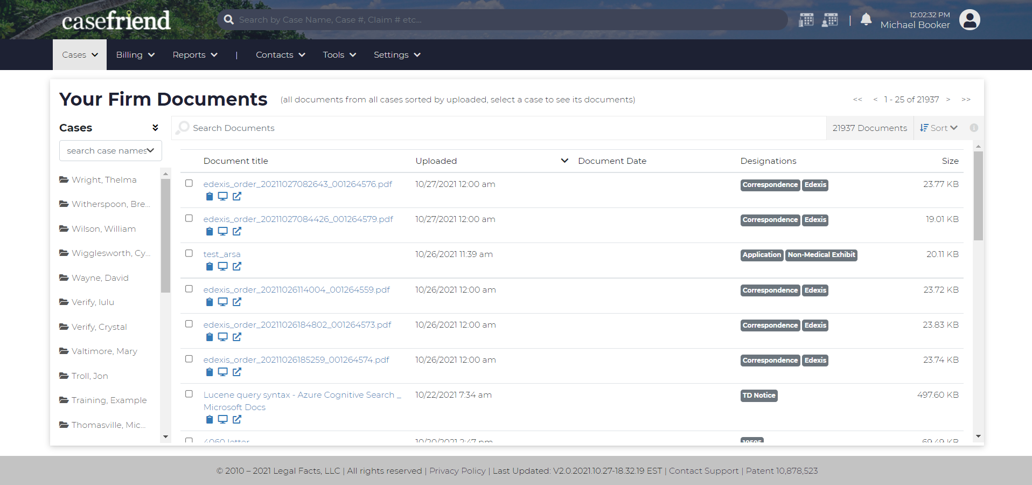Image resolution: width=1032 pixels, height=485 pixels.
Task: Open Michael Booker's profile avatar
Action: (x=970, y=20)
